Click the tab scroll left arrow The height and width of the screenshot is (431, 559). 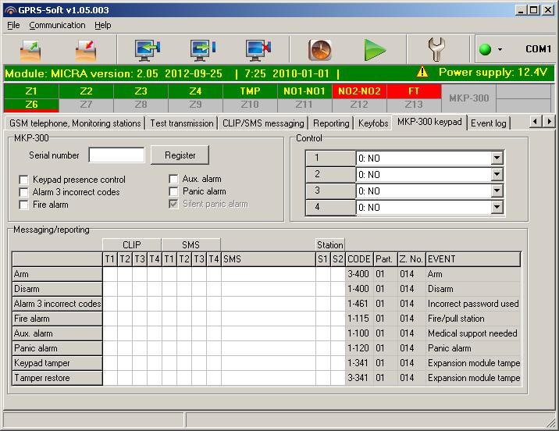(535, 122)
